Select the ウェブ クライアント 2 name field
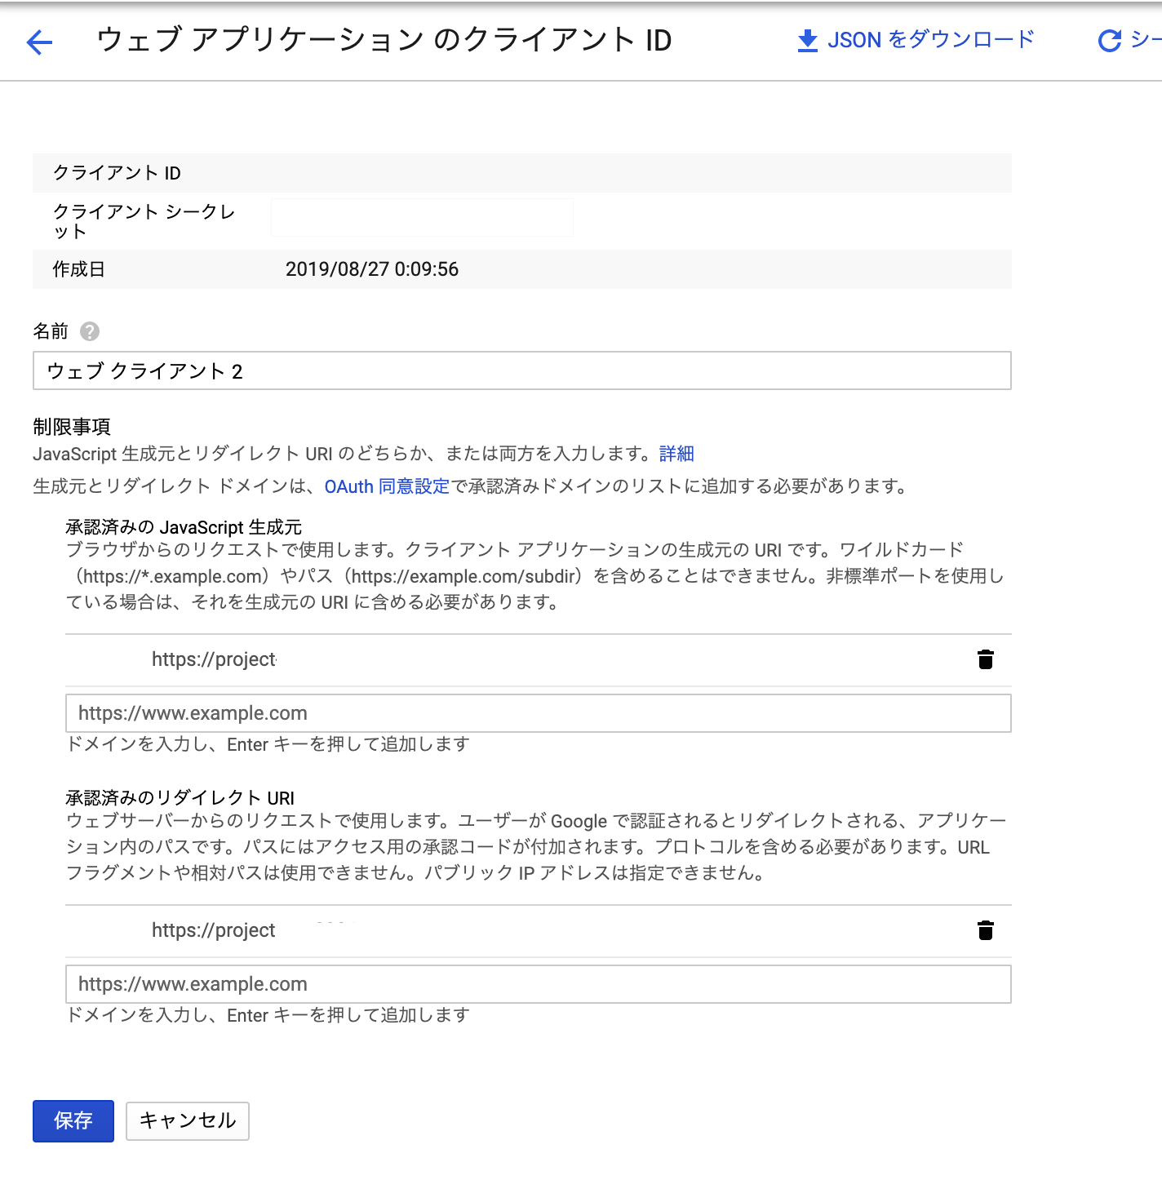 point(521,371)
